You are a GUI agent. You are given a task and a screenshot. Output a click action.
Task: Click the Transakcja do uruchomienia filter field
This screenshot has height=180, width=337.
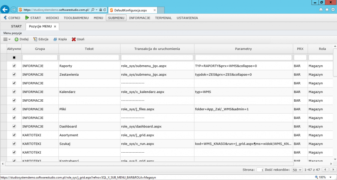(157, 57)
